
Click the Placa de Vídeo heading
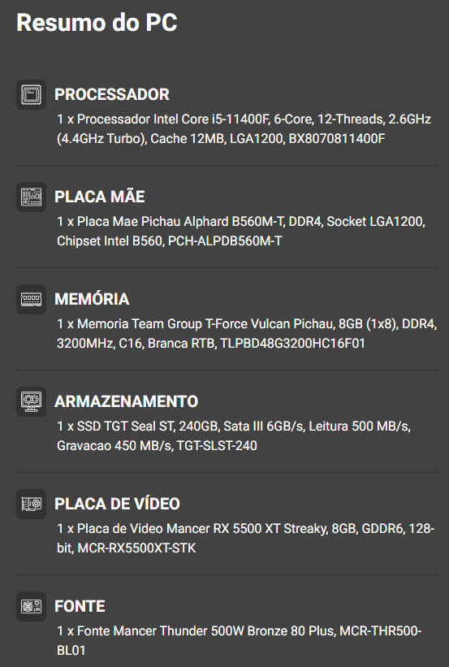pyautogui.click(x=117, y=504)
